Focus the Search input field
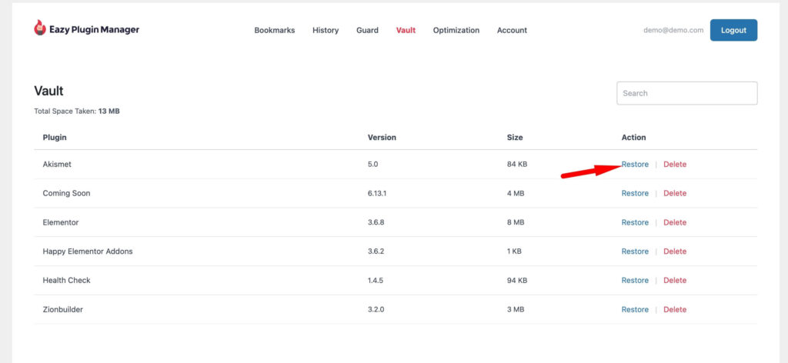788x363 pixels. coord(687,93)
